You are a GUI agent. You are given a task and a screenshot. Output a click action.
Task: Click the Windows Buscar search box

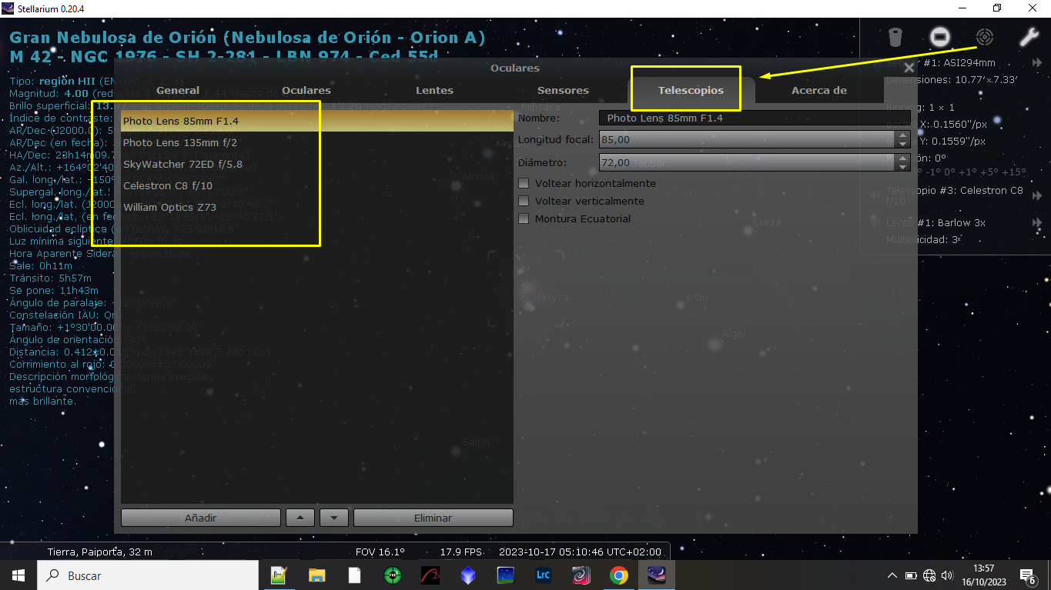click(x=147, y=575)
